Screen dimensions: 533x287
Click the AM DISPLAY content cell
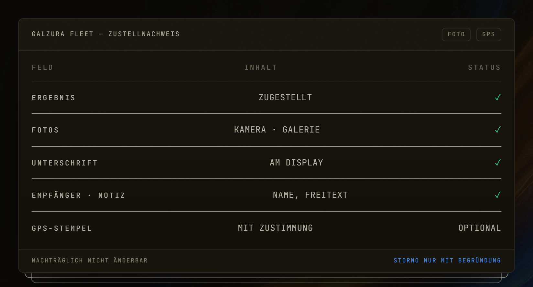(297, 163)
